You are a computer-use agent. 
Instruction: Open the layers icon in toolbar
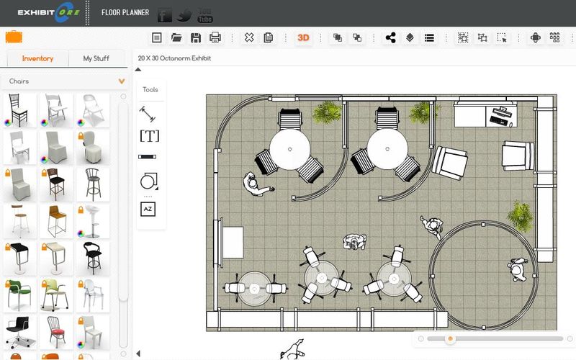point(410,37)
